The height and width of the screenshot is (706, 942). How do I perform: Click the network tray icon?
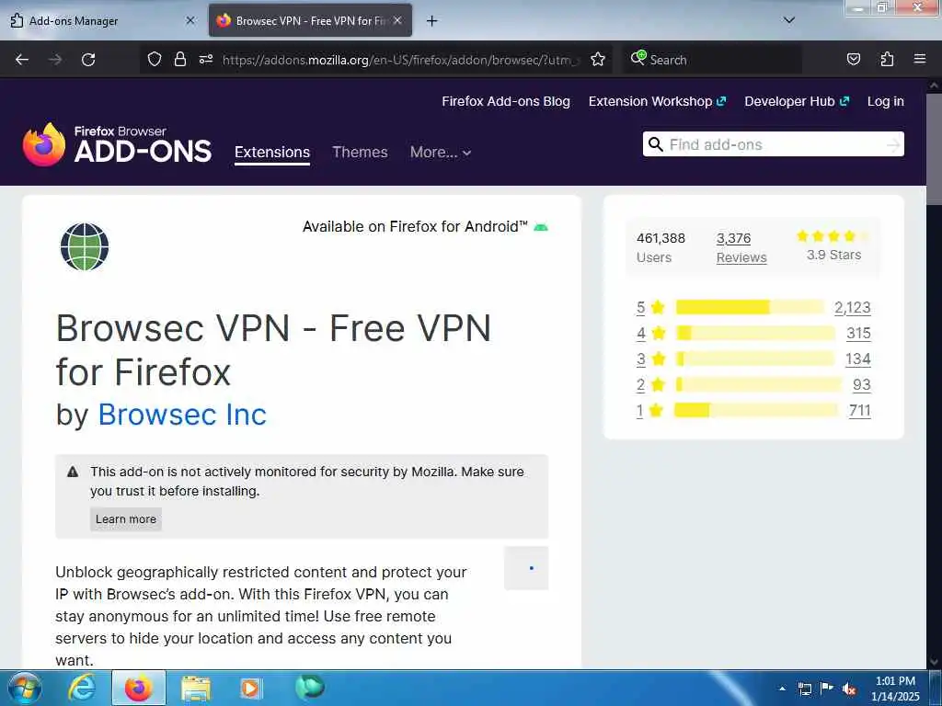click(x=805, y=689)
